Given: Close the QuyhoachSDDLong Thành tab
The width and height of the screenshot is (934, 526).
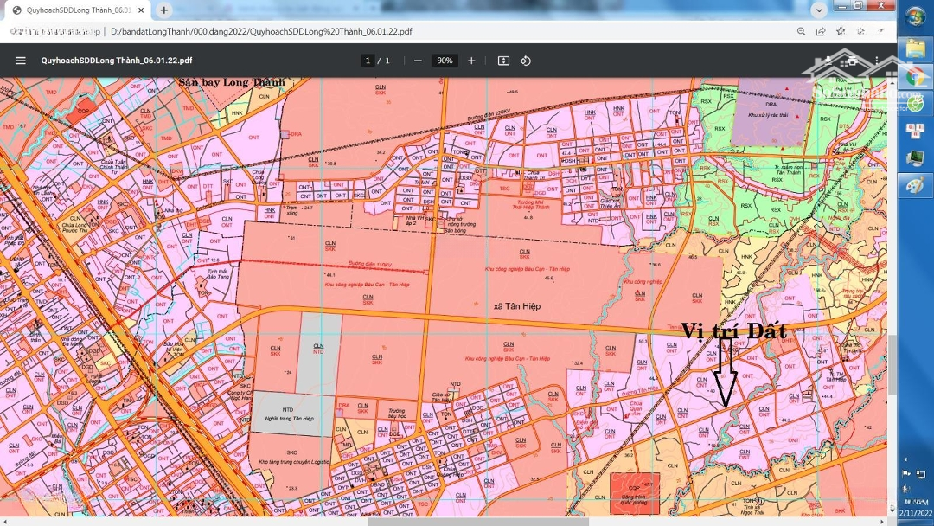Looking at the screenshot, I should pos(141,10).
